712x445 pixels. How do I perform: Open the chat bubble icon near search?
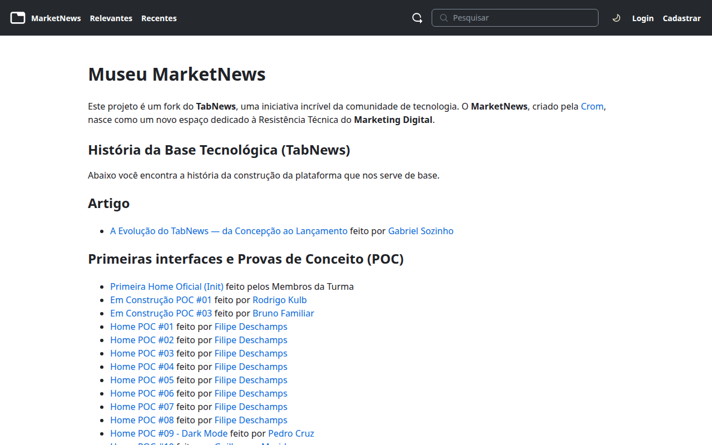417,18
